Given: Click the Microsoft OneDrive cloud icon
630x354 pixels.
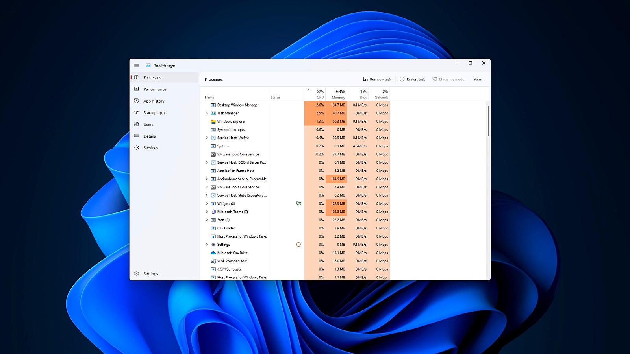Looking at the screenshot, I should (213, 253).
